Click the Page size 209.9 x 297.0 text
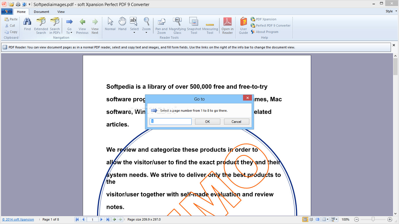399x224 pixels. [144, 219]
